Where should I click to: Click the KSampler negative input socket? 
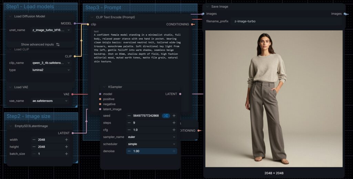click(100, 104)
